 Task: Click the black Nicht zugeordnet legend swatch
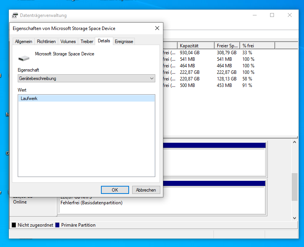click(14, 225)
